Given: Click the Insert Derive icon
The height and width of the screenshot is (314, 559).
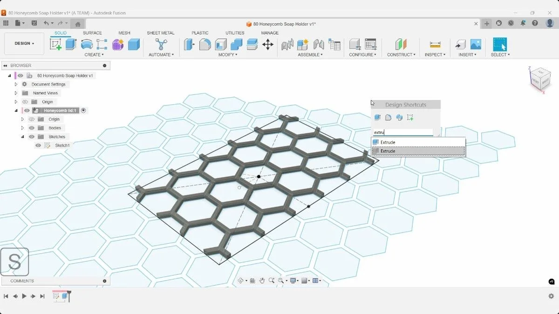Looking at the screenshot, I should point(460,44).
